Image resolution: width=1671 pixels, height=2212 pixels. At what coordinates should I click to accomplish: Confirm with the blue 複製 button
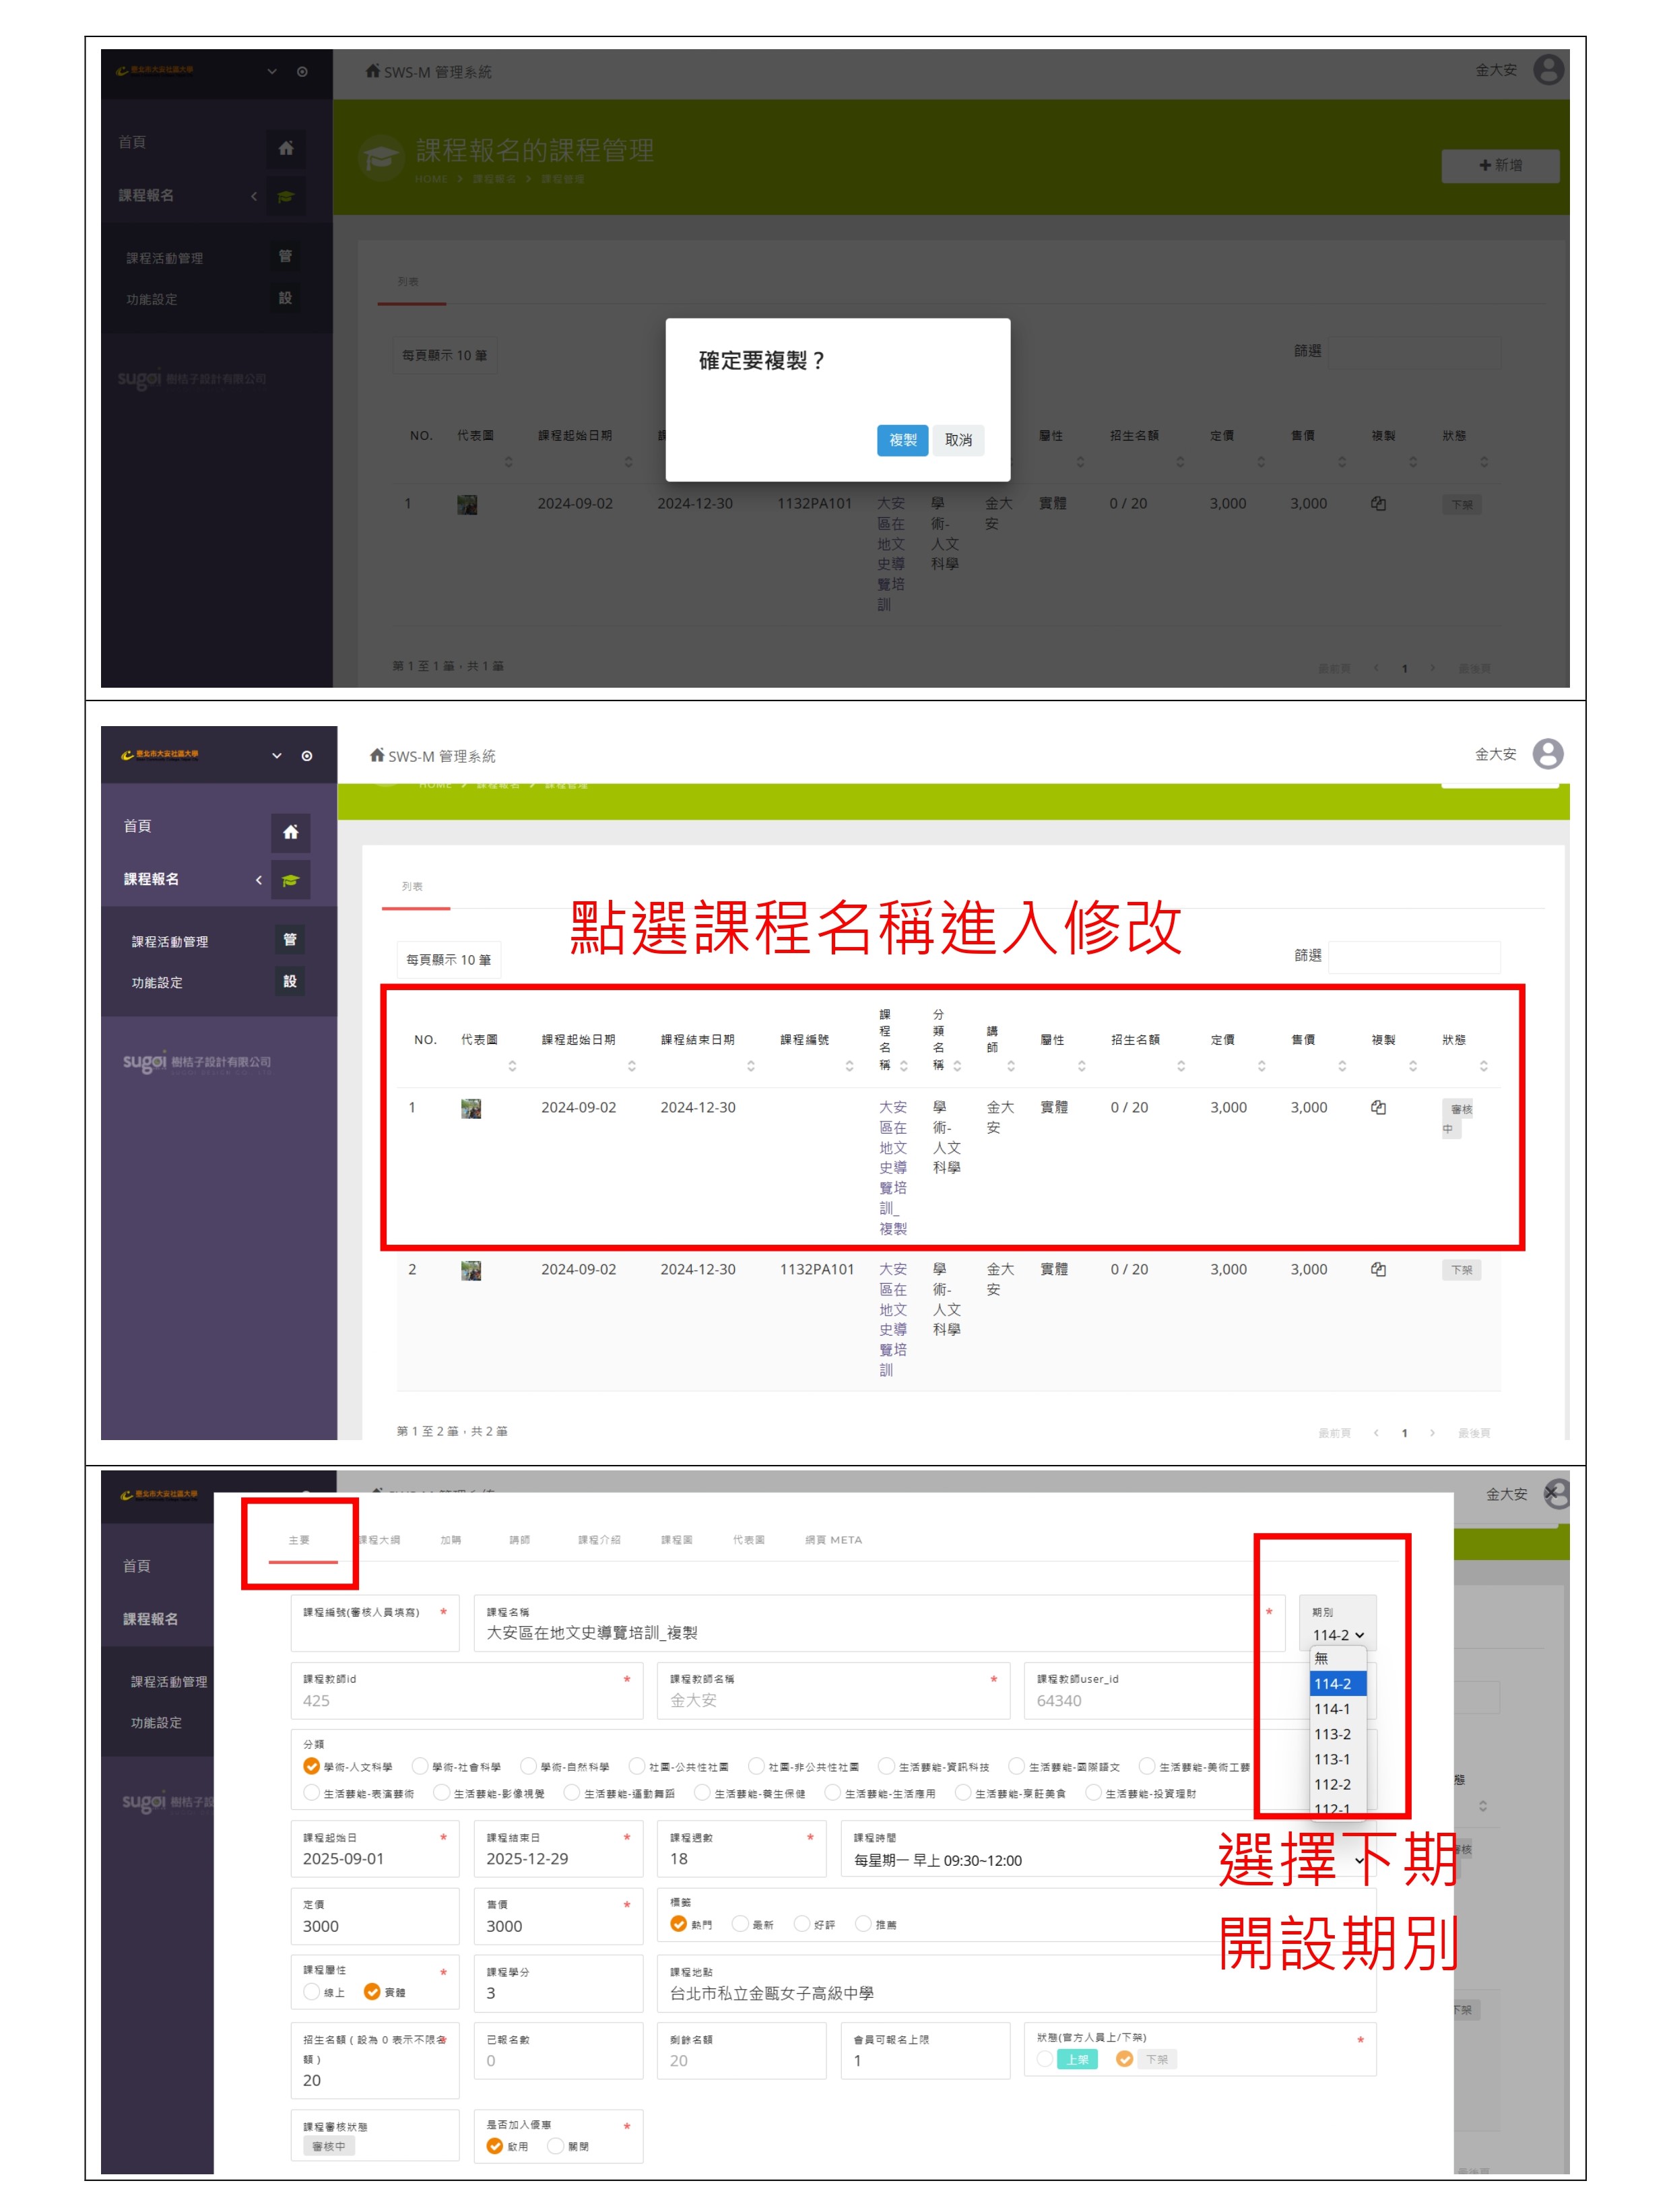pos(902,440)
